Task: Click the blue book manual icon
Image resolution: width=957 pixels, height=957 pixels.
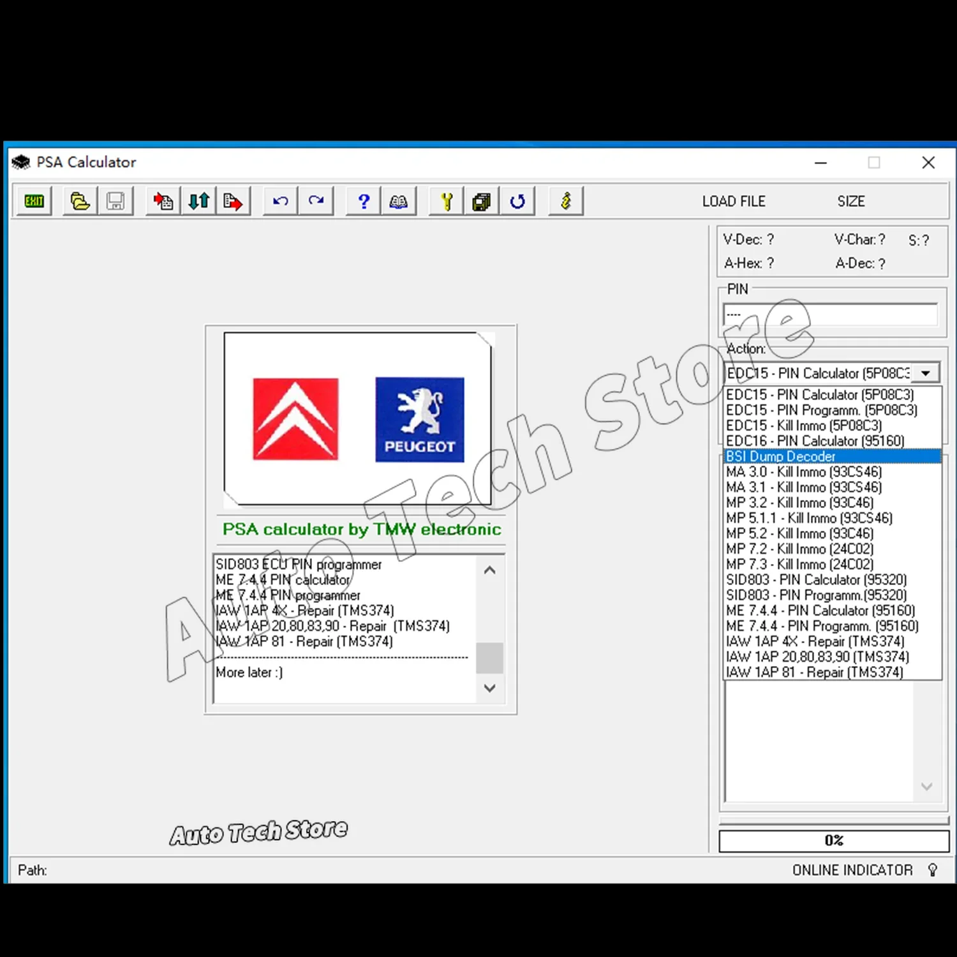Action: (x=398, y=201)
